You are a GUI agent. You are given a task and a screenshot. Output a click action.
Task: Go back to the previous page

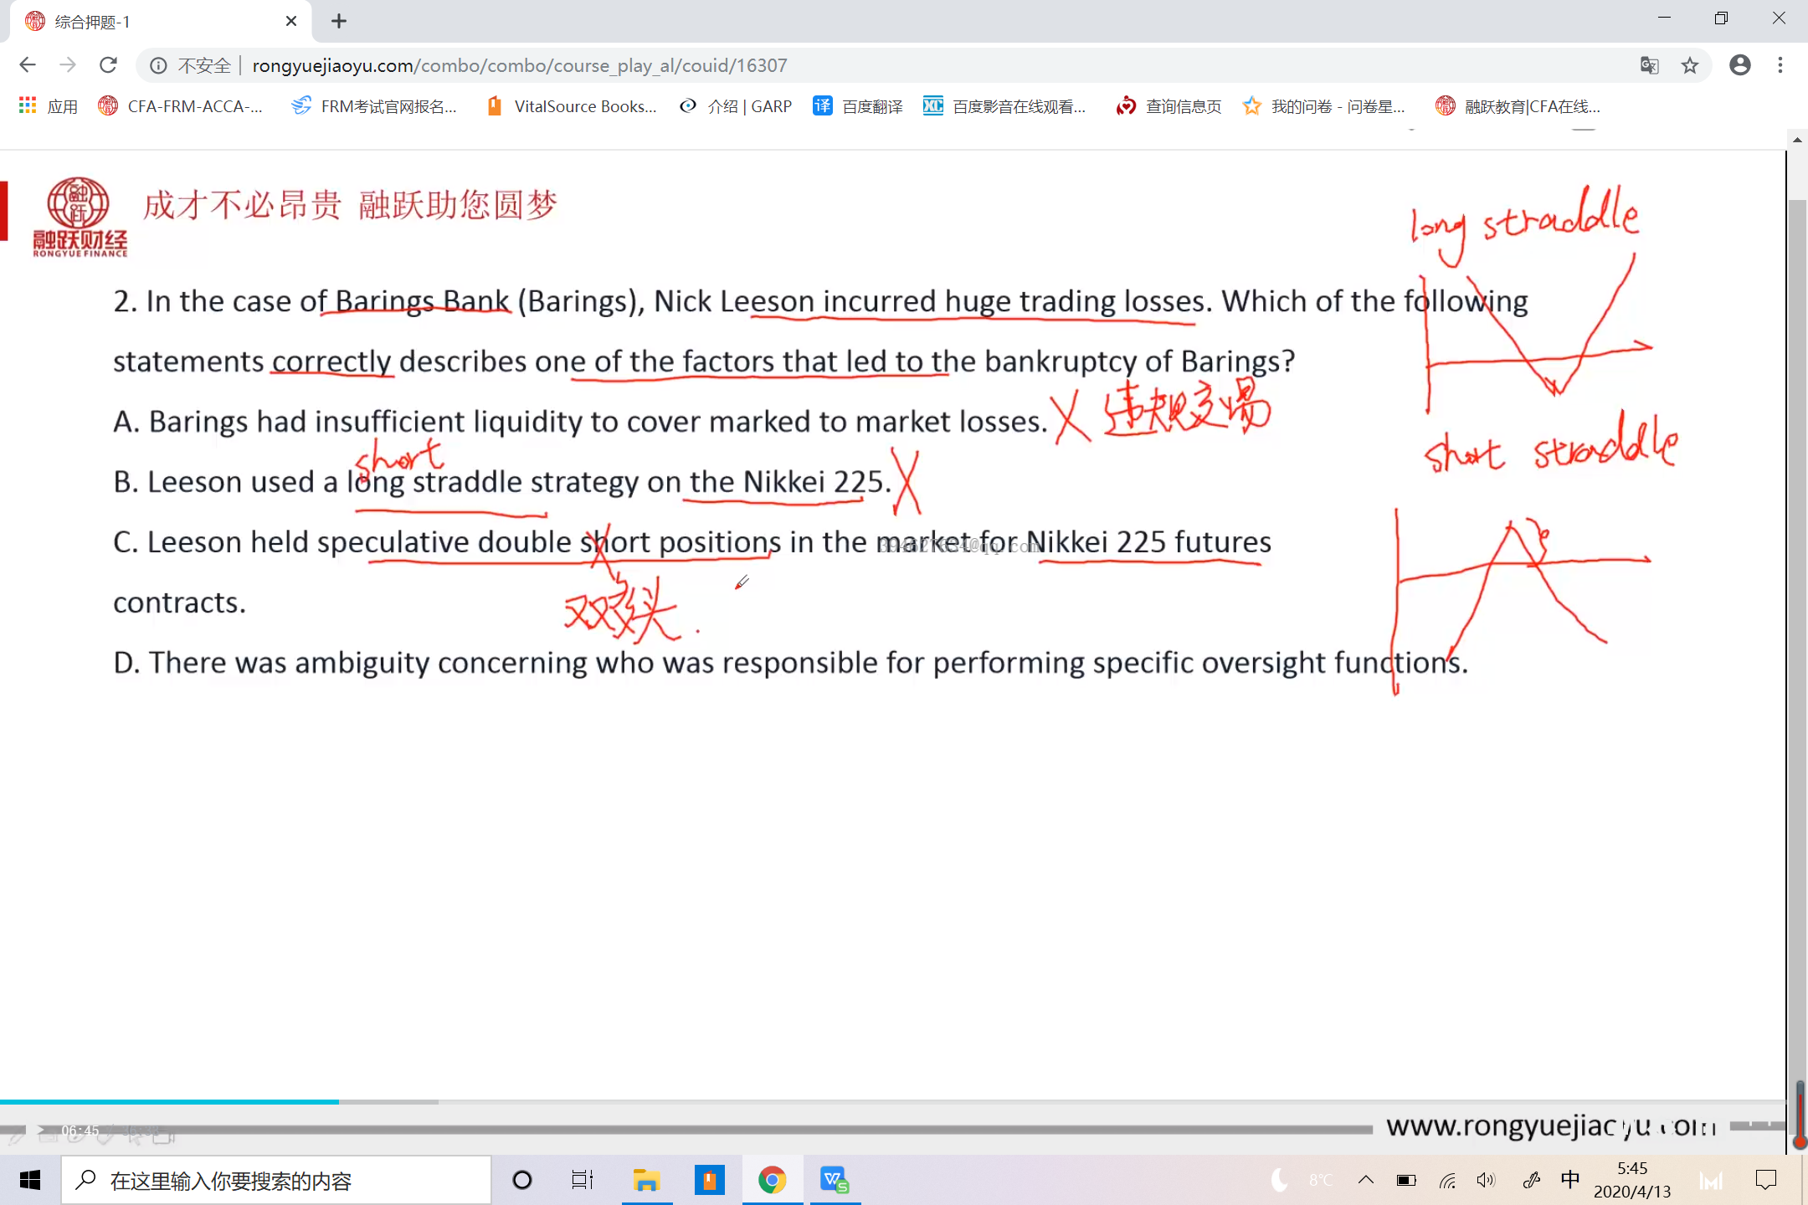tap(28, 65)
